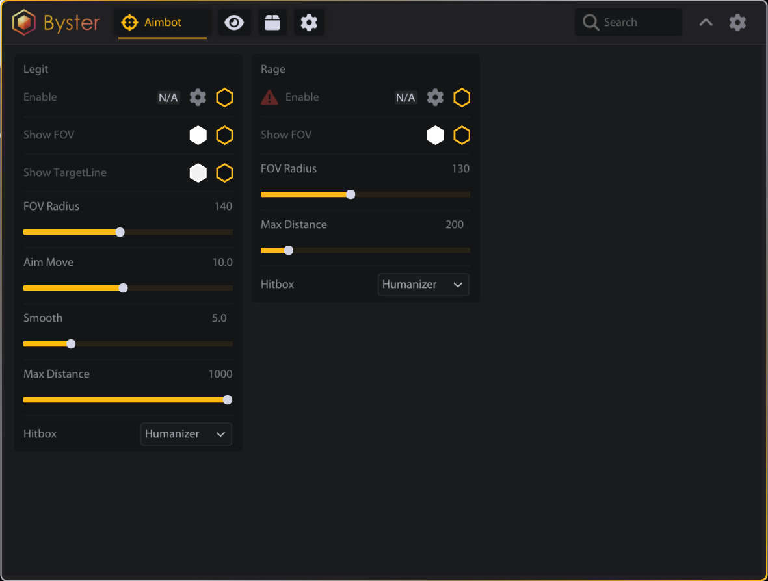Select the Aimbot tab
768x581 pixels.
click(x=163, y=23)
